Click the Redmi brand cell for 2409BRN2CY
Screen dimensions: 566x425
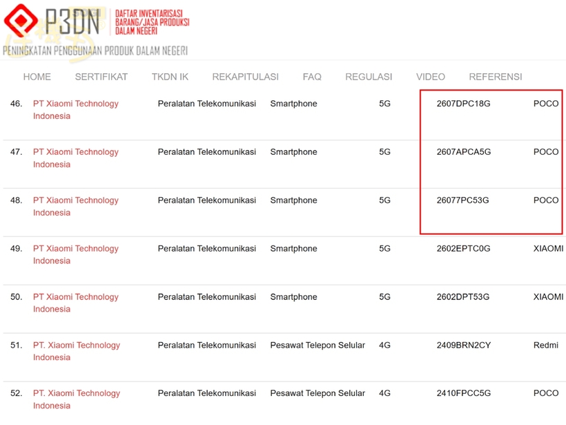click(x=546, y=345)
